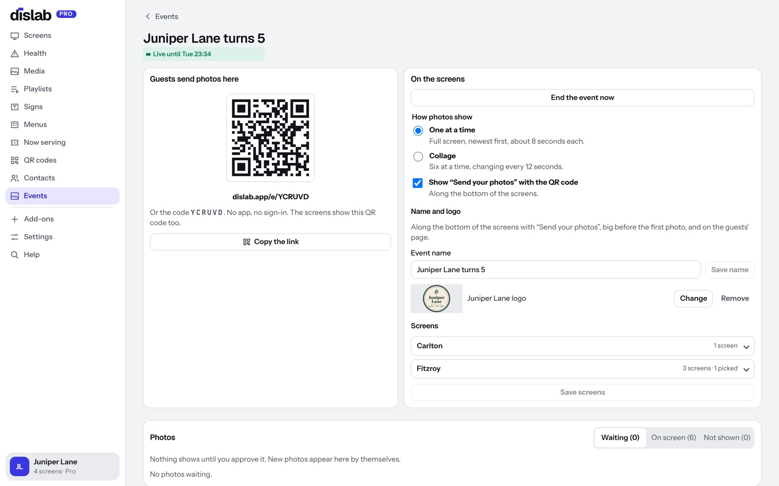Open Help magnifier icon
This screenshot has width=779, height=486.
[x=15, y=255]
